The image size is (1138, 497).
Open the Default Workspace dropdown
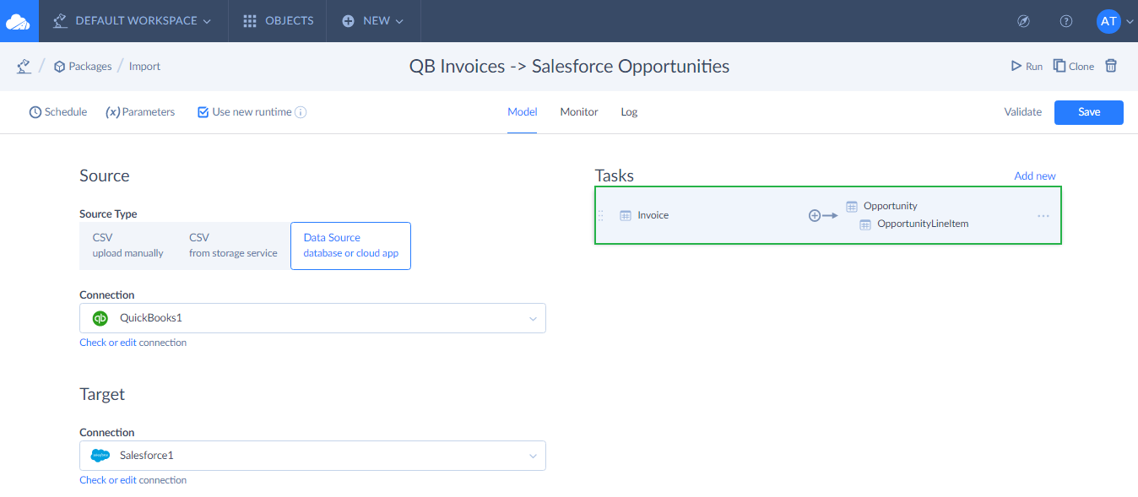pos(133,21)
